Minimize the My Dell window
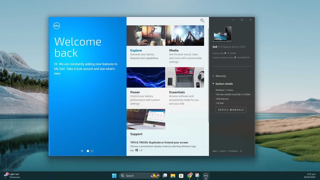Screen dimensions: 320x180 click(x=233, y=20)
